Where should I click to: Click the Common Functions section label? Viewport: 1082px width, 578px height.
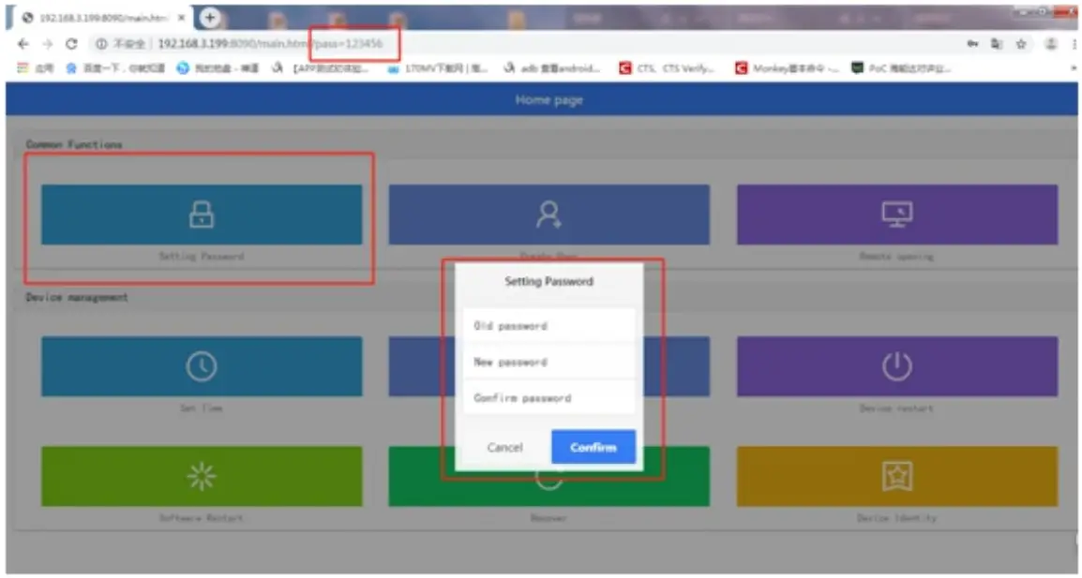click(74, 144)
